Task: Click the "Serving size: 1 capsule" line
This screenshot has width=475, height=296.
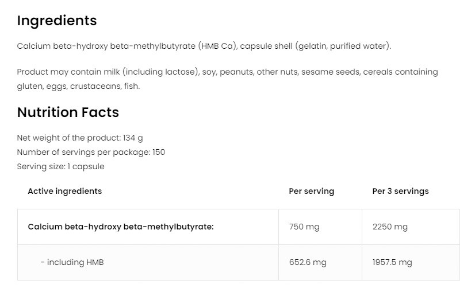Action: [x=60, y=166]
